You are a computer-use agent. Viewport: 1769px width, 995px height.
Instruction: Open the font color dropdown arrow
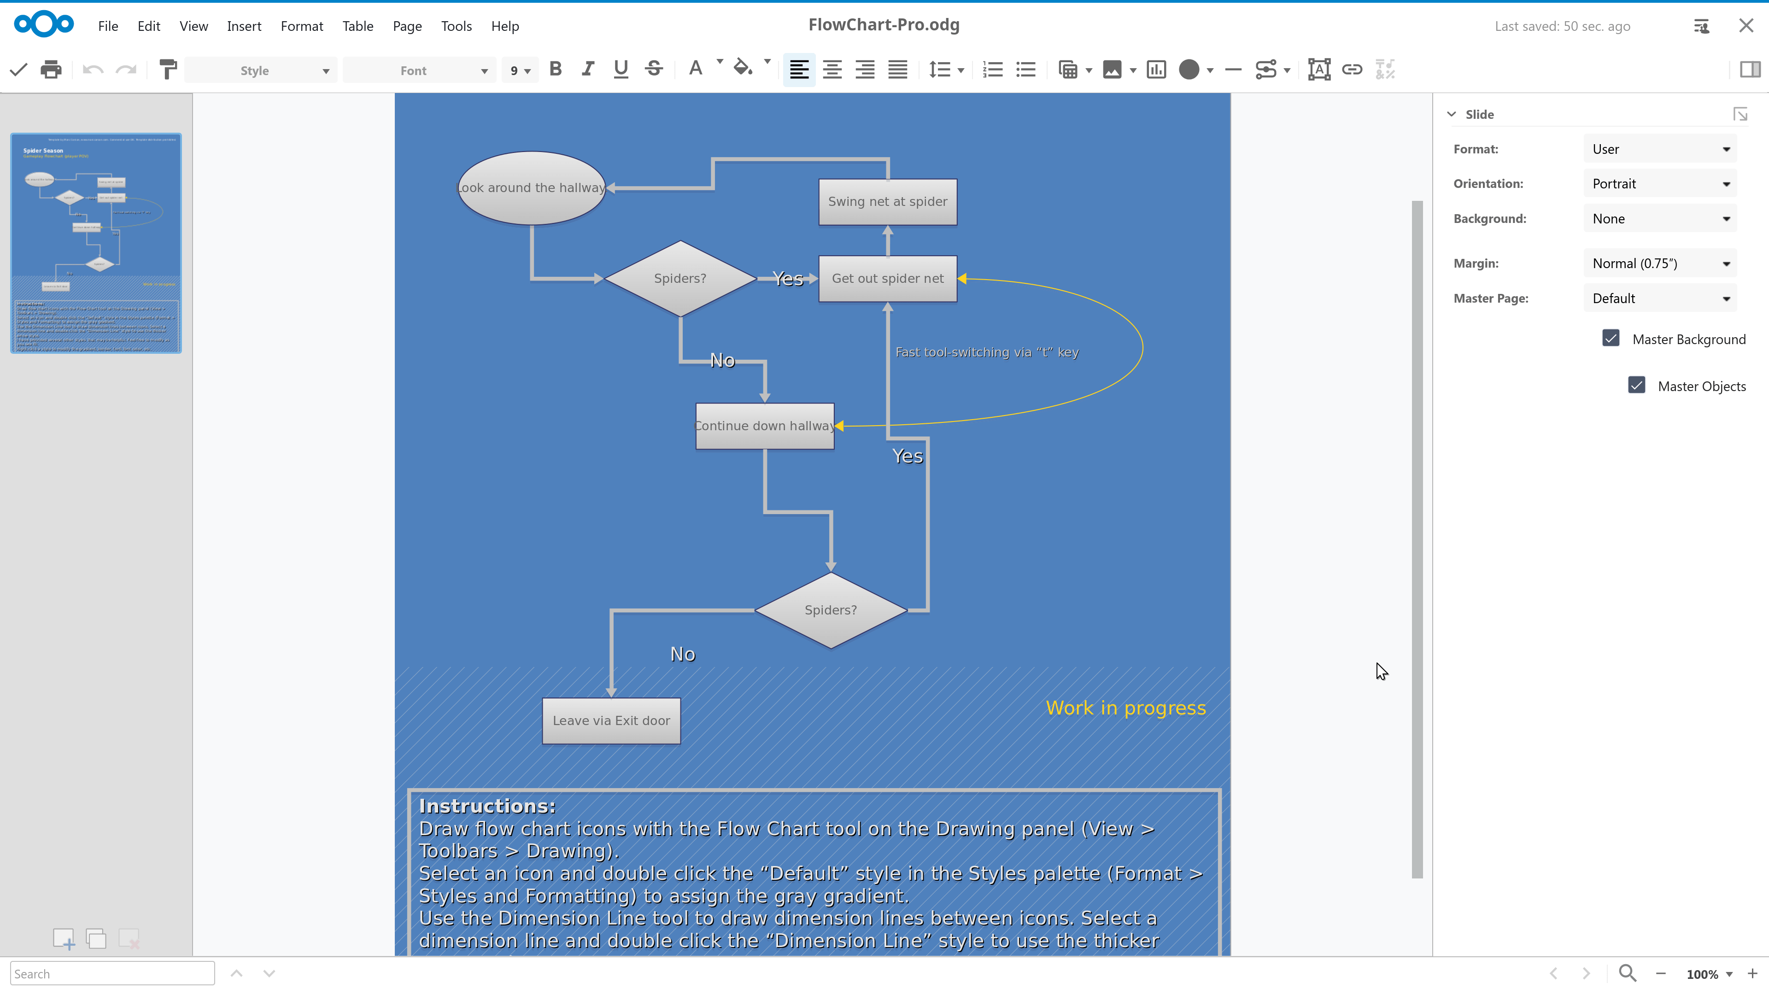720,62
